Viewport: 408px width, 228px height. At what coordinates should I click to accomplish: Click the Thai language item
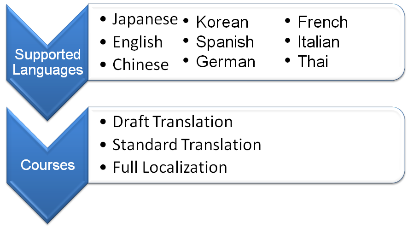coord(313,62)
